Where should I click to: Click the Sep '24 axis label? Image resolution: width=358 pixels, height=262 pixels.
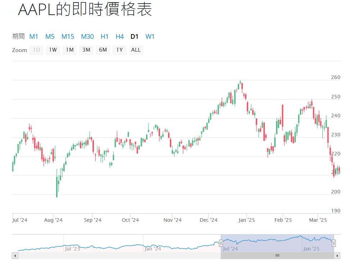pos(92,220)
